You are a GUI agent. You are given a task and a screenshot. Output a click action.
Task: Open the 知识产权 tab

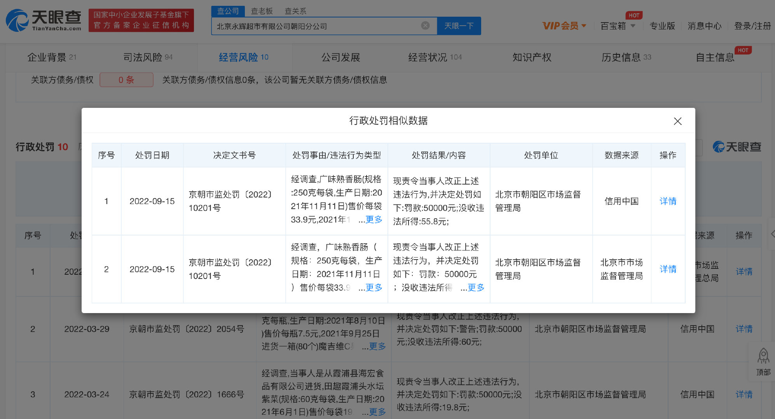pyautogui.click(x=532, y=57)
